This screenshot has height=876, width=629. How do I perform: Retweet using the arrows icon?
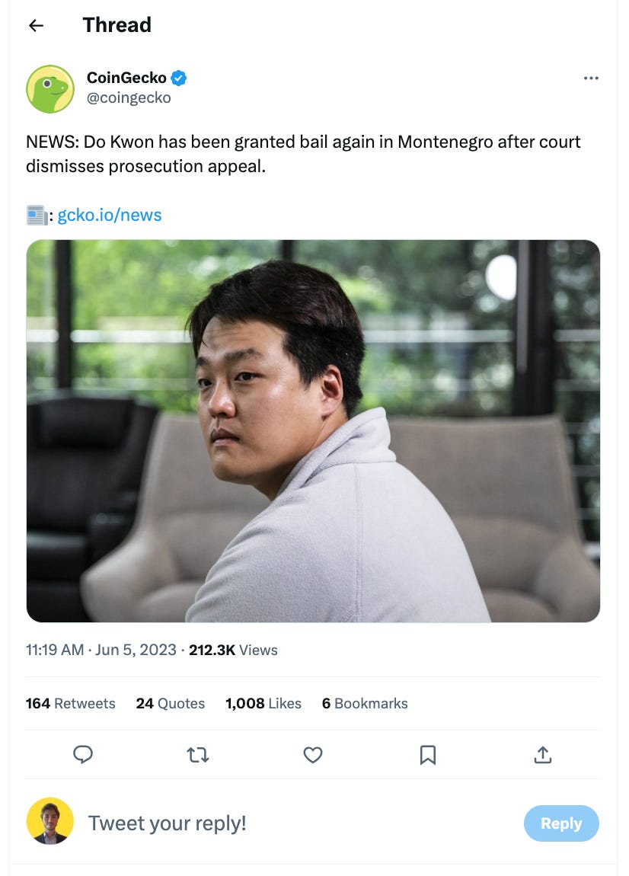[x=198, y=756]
